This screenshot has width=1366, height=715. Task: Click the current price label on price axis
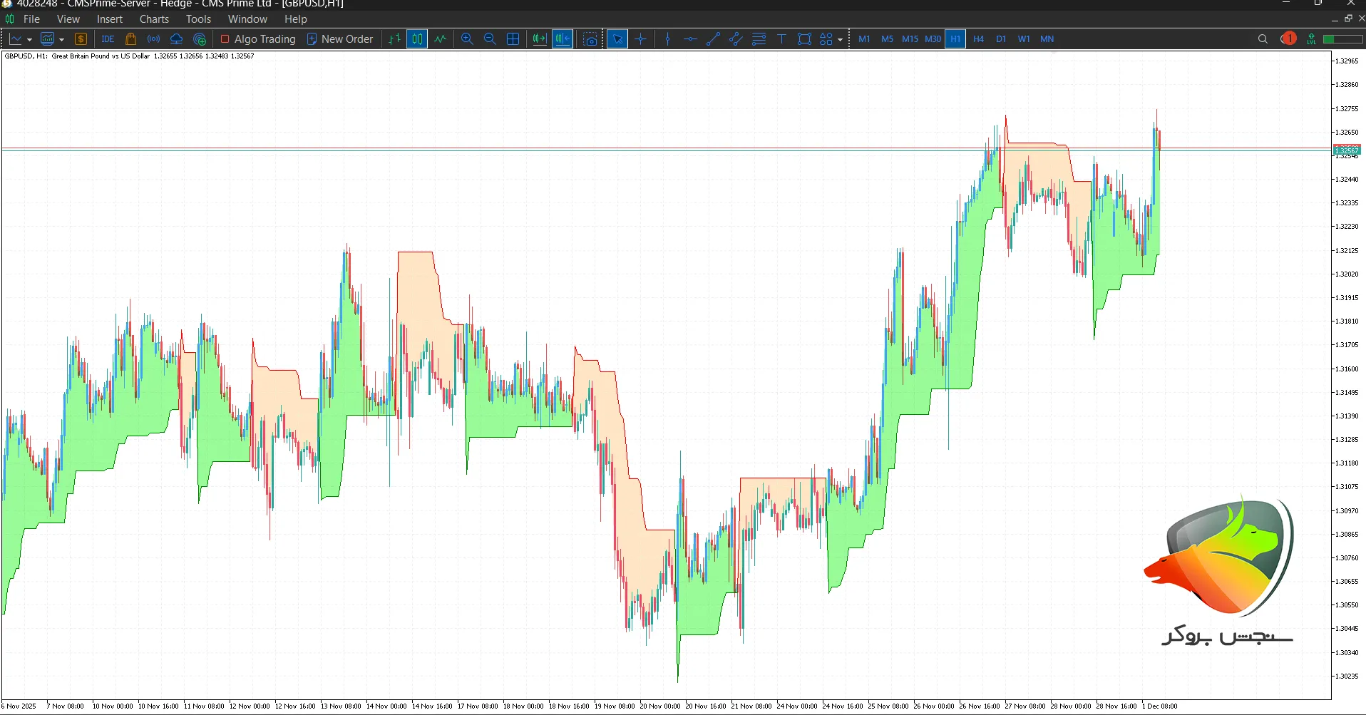point(1347,150)
